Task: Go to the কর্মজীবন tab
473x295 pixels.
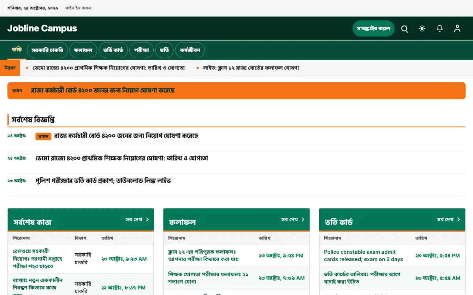Action: 190,50
